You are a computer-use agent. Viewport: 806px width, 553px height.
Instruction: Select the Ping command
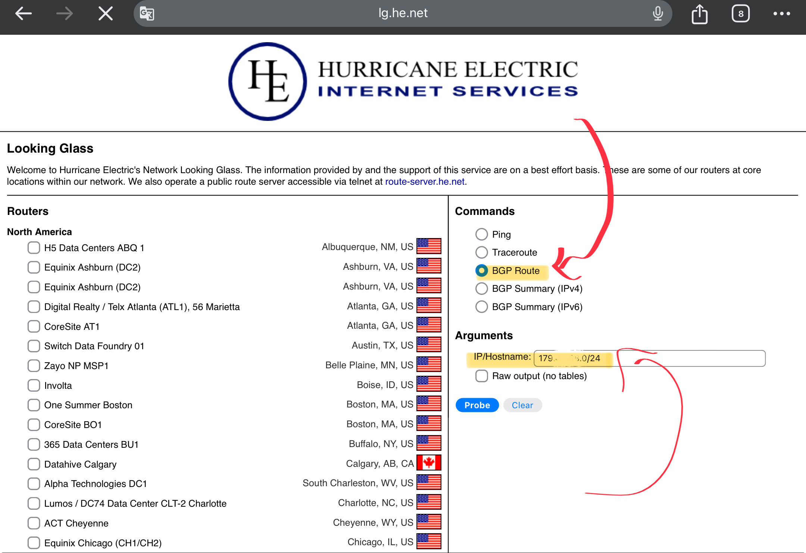pyautogui.click(x=482, y=234)
